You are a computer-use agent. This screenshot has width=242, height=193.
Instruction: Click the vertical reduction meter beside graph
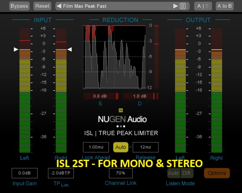coord(156,57)
